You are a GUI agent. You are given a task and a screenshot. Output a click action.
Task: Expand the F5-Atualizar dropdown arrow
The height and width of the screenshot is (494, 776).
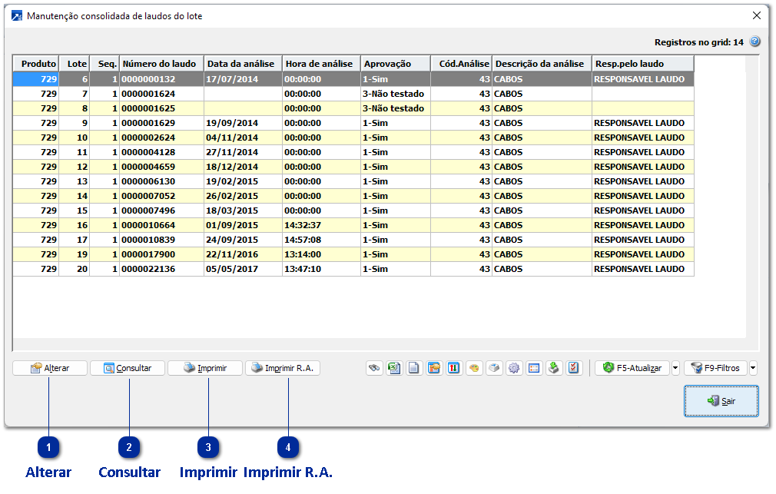(675, 368)
